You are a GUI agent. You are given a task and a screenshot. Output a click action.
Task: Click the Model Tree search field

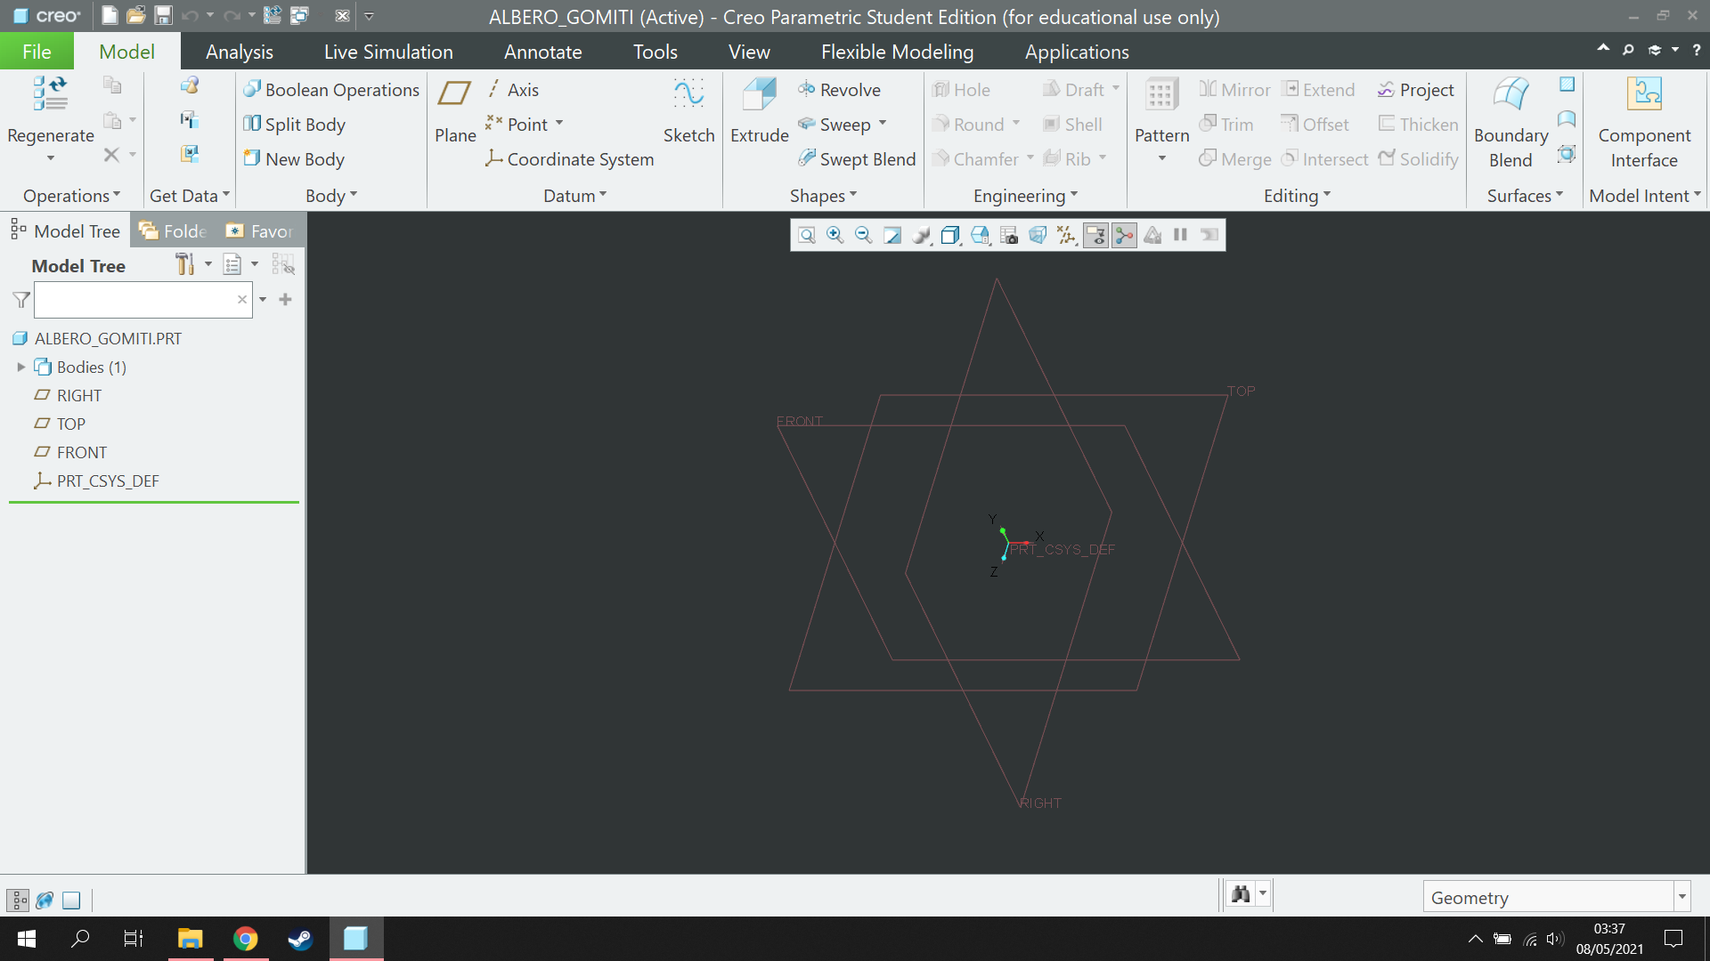[134, 300]
